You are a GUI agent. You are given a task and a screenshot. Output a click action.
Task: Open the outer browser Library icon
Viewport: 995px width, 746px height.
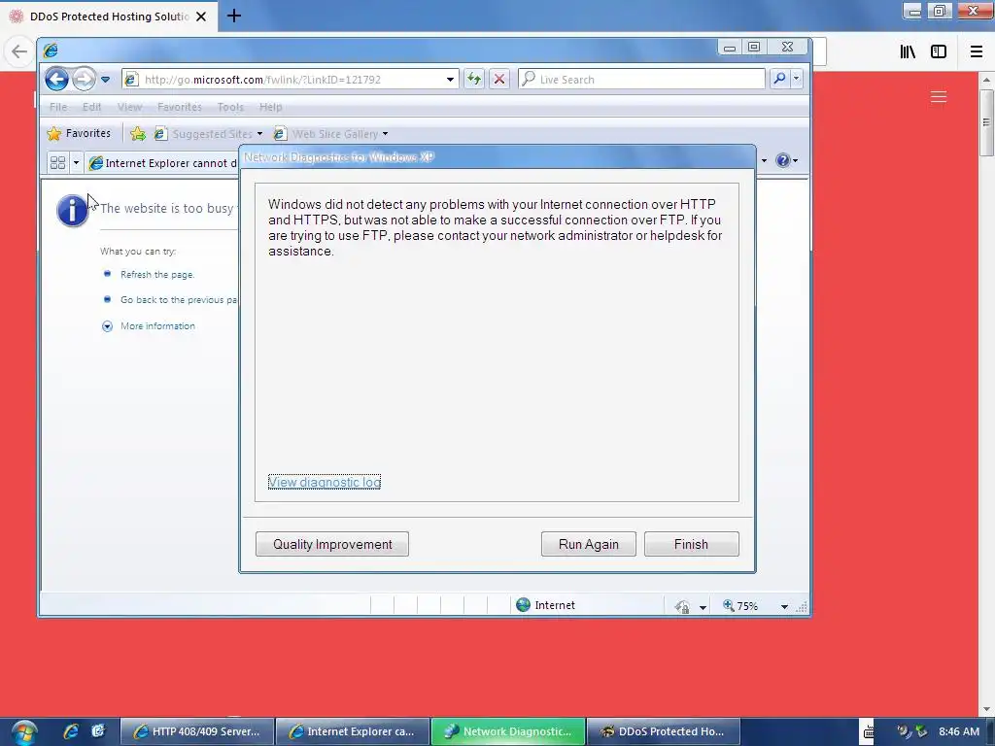pyautogui.click(x=908, y=51)
